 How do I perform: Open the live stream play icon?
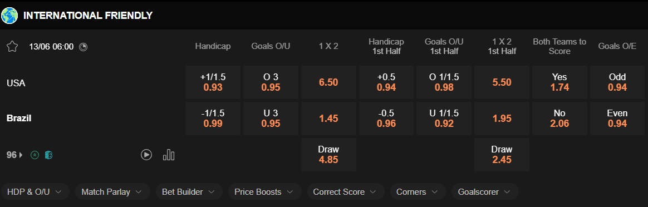click(x=146, y=155)
